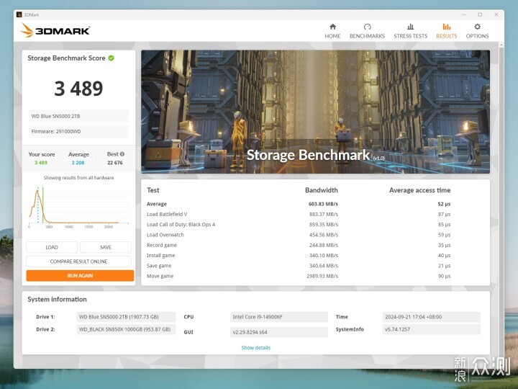Click the RUN AGAIN button
Image resolution: width=518 pixels, height=389 pixels.
pyautogui.click(x=80, y=275)
